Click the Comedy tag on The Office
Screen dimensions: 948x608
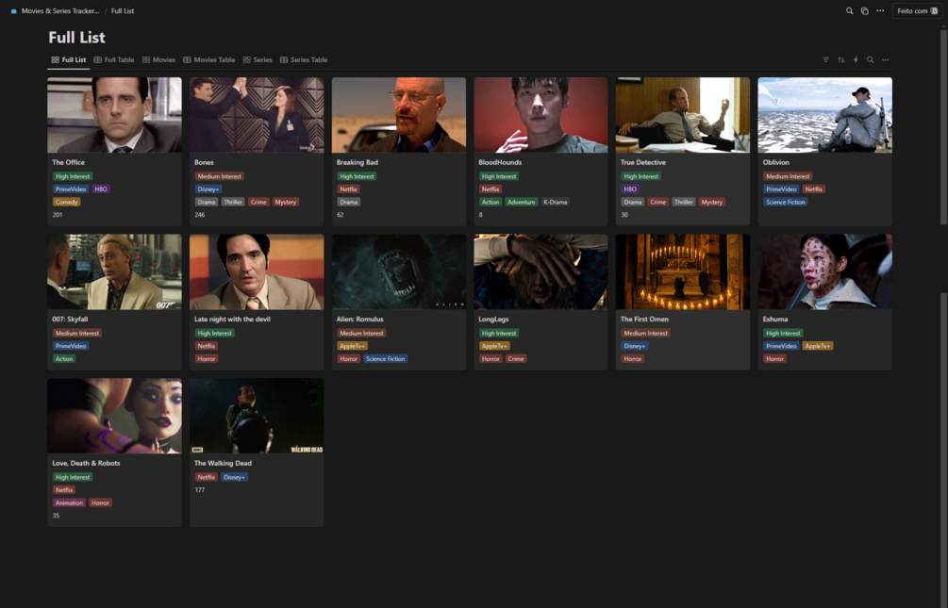[67, 202]
